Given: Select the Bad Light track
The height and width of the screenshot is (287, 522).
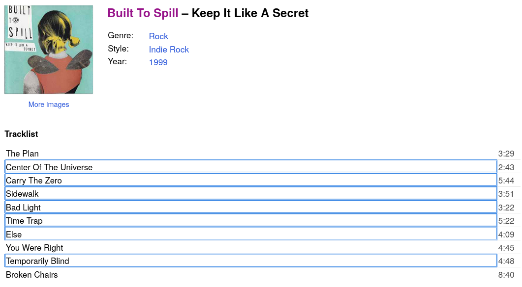Looking at the screenshot, I should pyautogui.click(x=24, y=208).
